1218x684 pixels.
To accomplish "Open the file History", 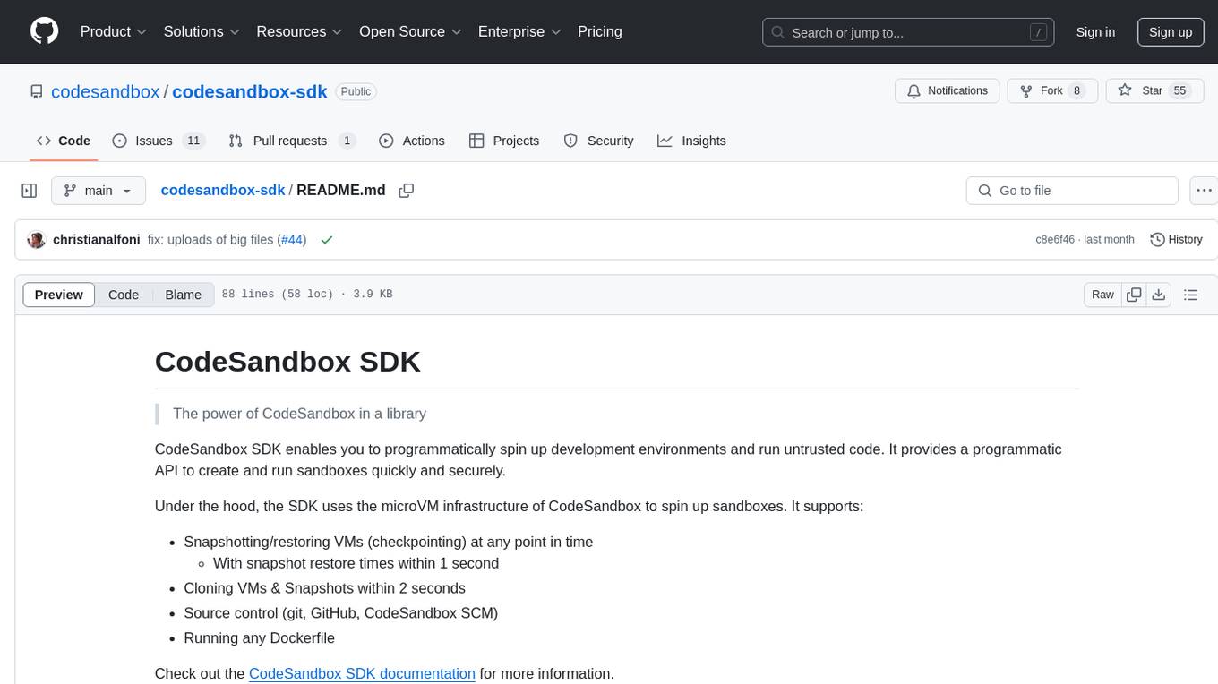I will [1176, 240].
